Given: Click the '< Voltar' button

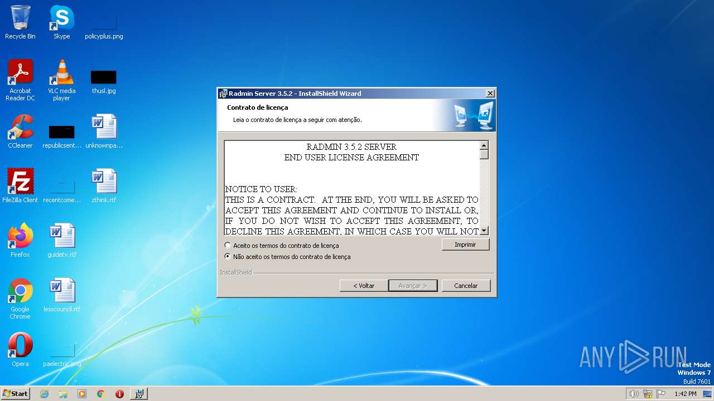Looking at the screenshot, I should coord(364,286).
